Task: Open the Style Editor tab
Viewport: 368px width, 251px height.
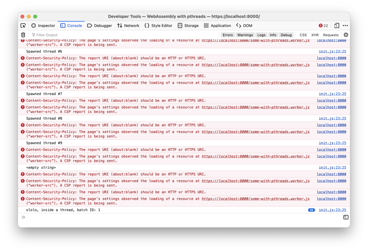Action: [x=158, y=26]
